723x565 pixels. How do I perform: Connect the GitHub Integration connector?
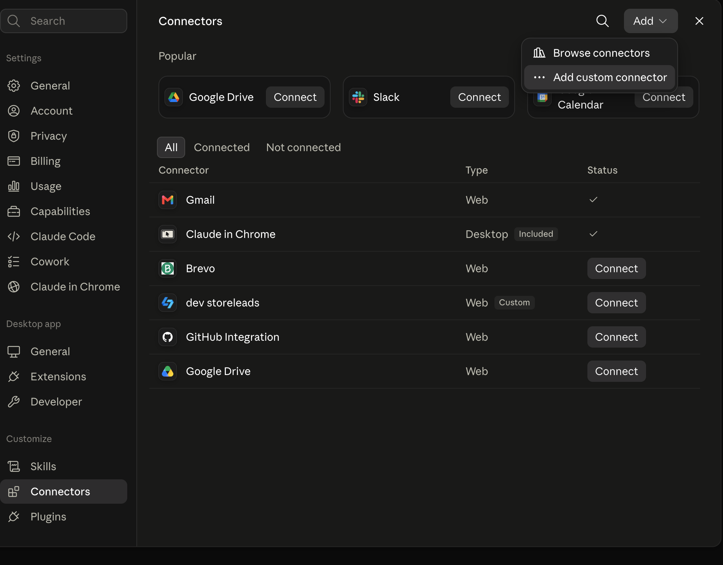[616, 337]
